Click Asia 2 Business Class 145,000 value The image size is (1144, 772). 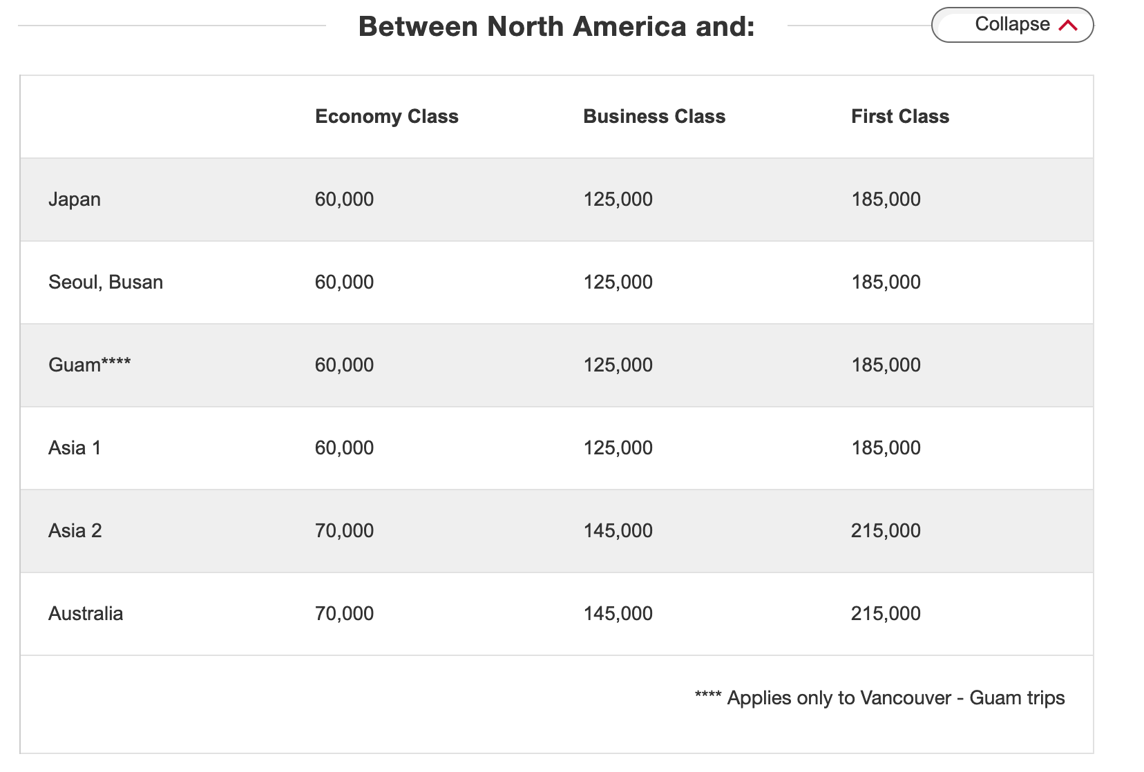(618, 531)
